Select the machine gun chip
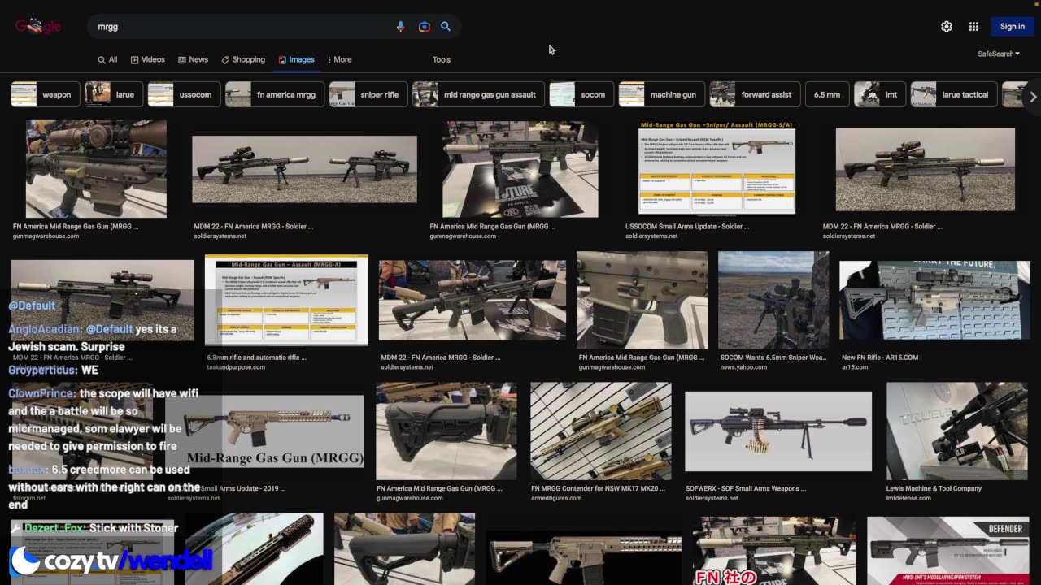1041x585 pixels. coord(661,94)
